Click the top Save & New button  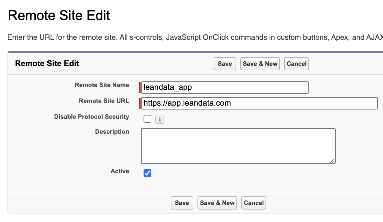click(260, 64)
